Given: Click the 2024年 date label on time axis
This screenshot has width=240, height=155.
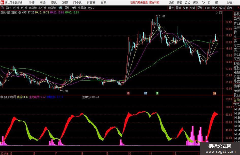Looking at the screenshot, I should pos(4,153).
